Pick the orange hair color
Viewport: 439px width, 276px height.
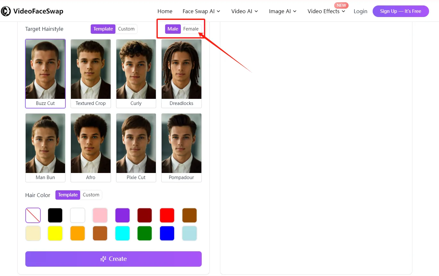click(x=78, y=233)
